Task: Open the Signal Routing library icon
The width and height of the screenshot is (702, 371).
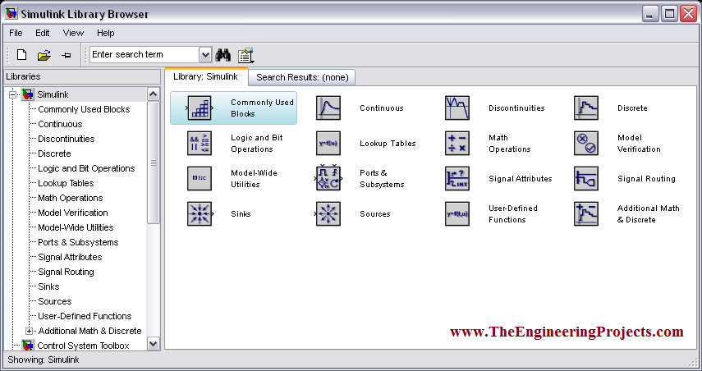Action: [586, 178]
